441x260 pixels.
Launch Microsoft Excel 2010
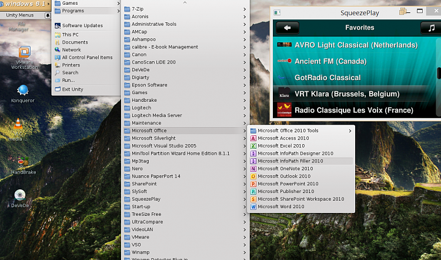coord(300,146)
